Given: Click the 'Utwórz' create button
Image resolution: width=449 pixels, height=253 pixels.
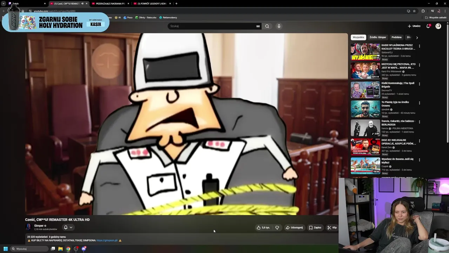Looking at the screenshot, I should tap(414, 26).
